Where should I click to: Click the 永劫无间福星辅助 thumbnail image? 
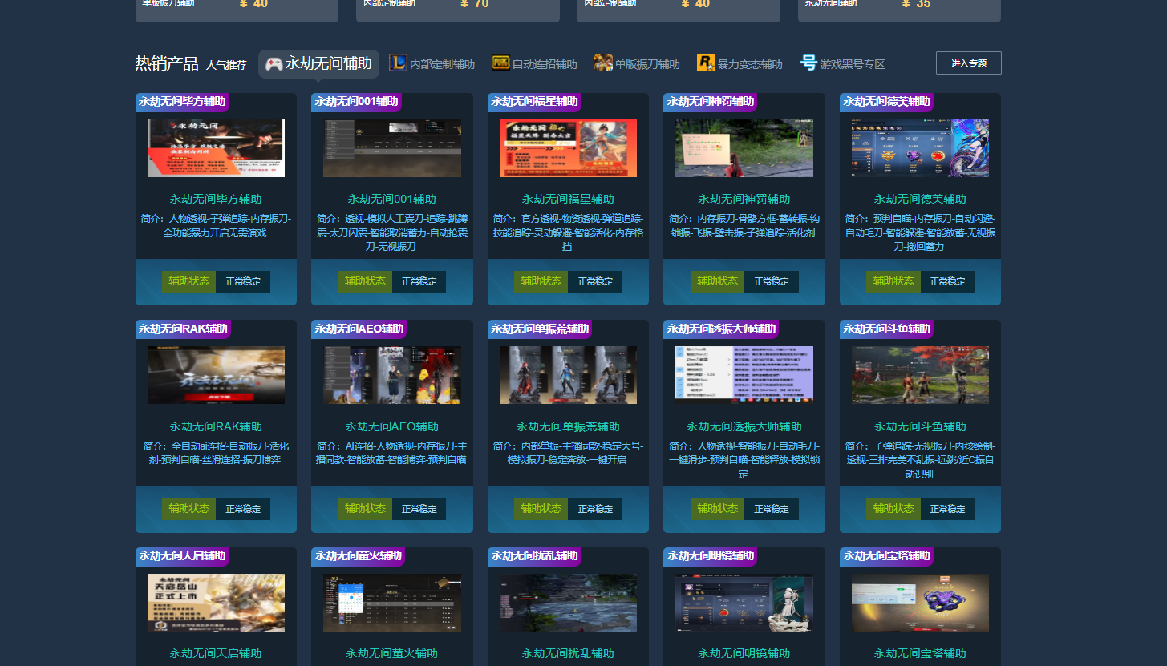pyautogui.click(x=568, y=148)
